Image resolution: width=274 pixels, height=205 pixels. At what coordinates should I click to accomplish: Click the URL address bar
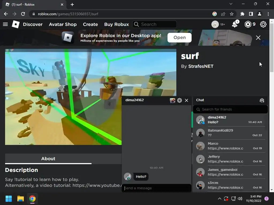(x=121, y=14)
